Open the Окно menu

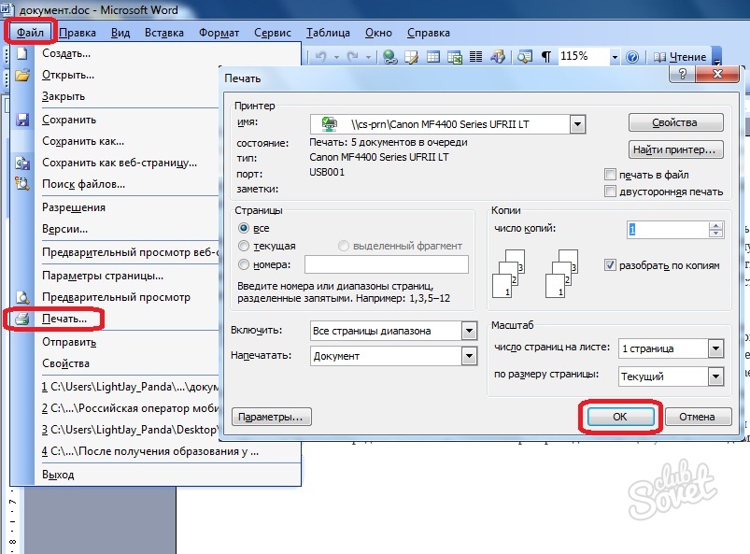tap(378, 33)
